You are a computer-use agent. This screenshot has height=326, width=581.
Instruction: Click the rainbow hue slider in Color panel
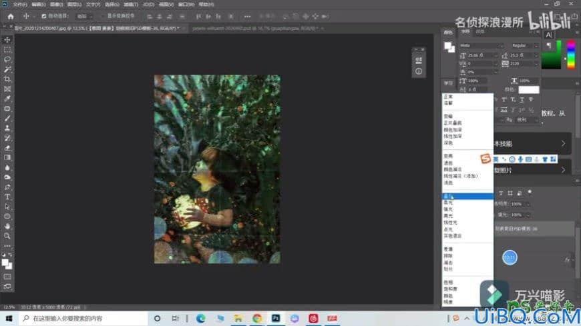571,55
